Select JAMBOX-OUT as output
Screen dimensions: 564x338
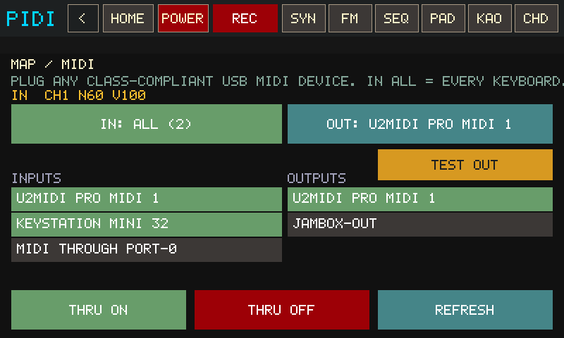(x=420, y=225)
